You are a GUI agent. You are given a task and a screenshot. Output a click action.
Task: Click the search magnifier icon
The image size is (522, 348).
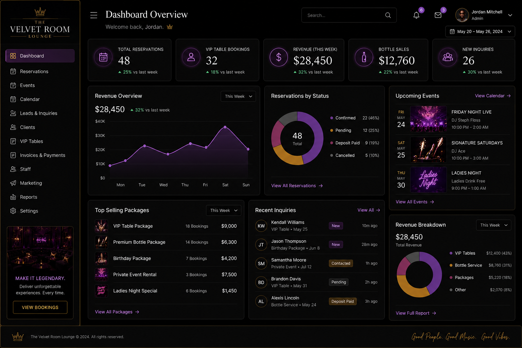pos(388,15)
